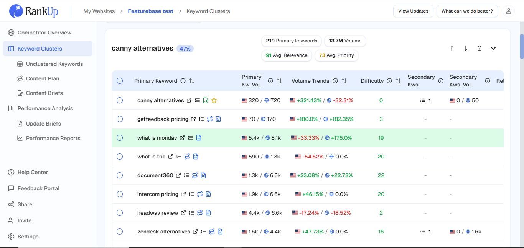Click the document icon in the what is monday row

tap(199, 138)
